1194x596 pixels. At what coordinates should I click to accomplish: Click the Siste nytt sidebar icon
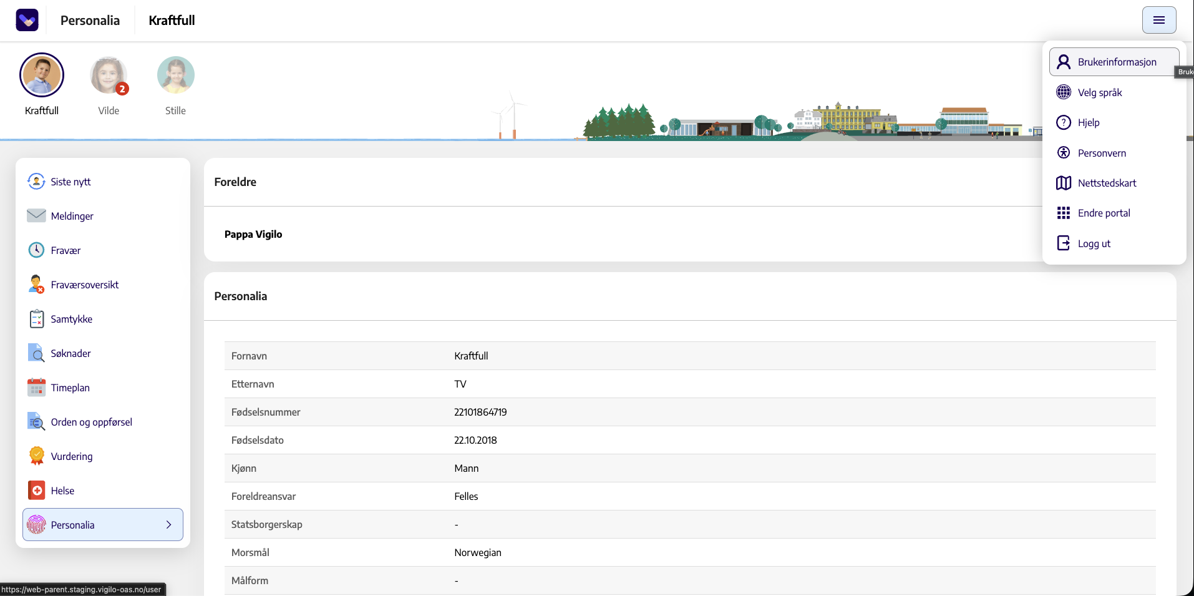click(36, 182)
